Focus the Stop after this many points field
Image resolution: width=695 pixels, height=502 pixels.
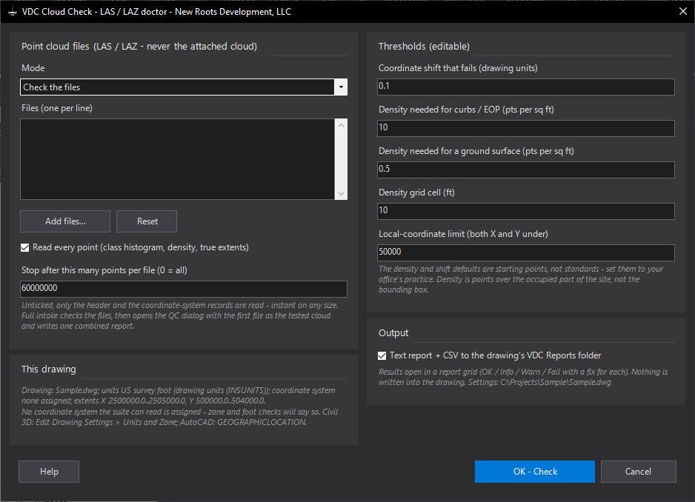184,289
